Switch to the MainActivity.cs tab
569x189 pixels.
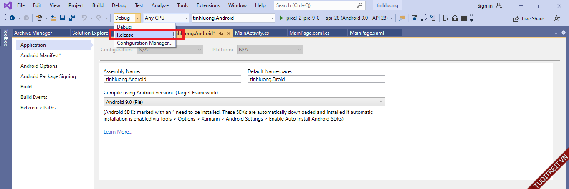252,33
